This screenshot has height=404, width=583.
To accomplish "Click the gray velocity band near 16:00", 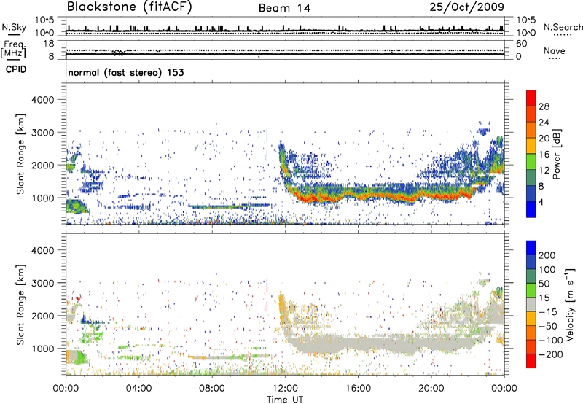I will click(359, 343).
